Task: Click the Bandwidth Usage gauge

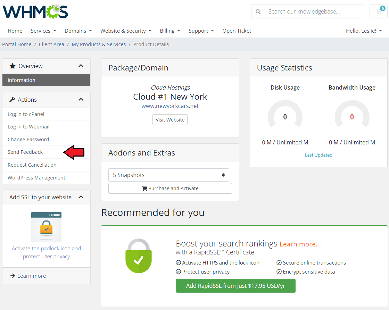Action: coord(352,114)
